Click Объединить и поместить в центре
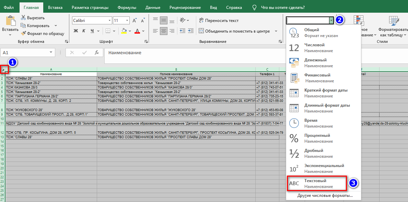This screenshot has height=202, width=408. 237,31
